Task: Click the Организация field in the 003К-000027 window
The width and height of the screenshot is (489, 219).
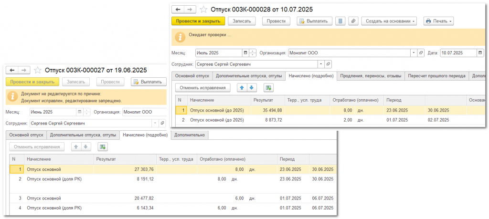Action: point(144,112)
